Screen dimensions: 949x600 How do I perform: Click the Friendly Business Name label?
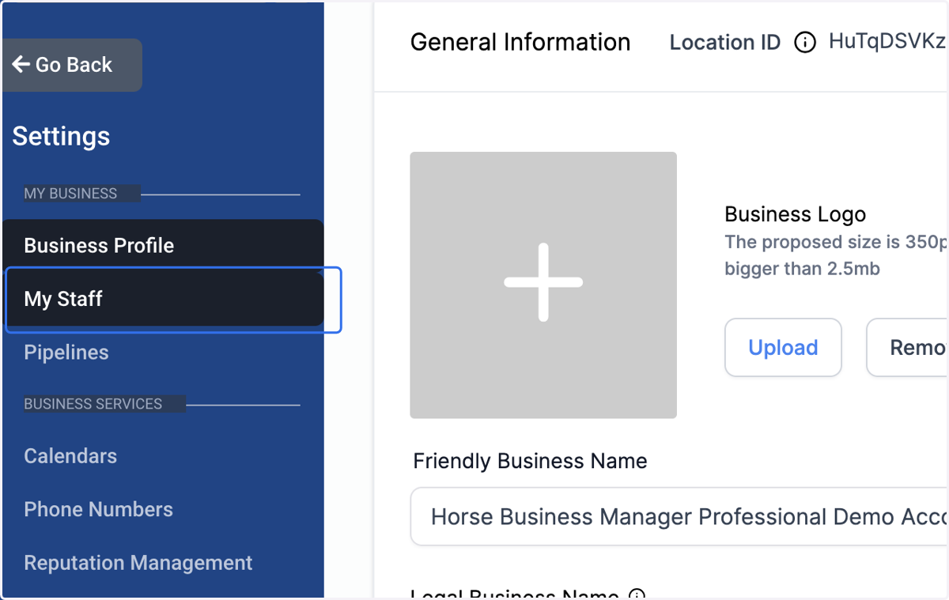(x=530, y=461)
